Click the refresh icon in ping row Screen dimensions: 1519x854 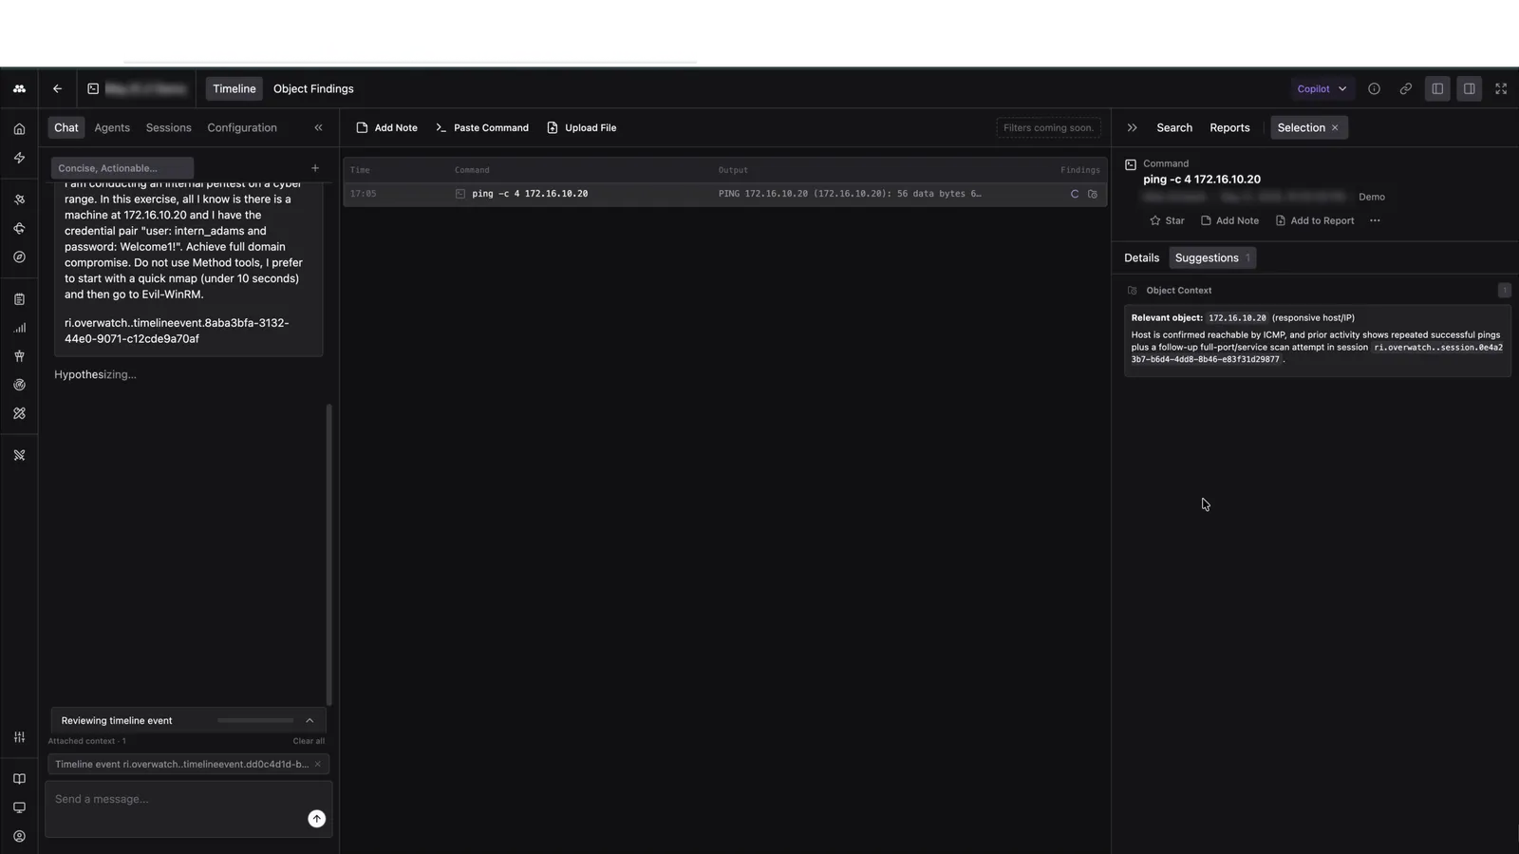1075,194
